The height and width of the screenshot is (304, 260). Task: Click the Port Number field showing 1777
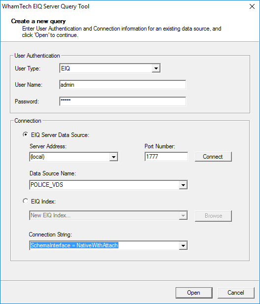166,157
